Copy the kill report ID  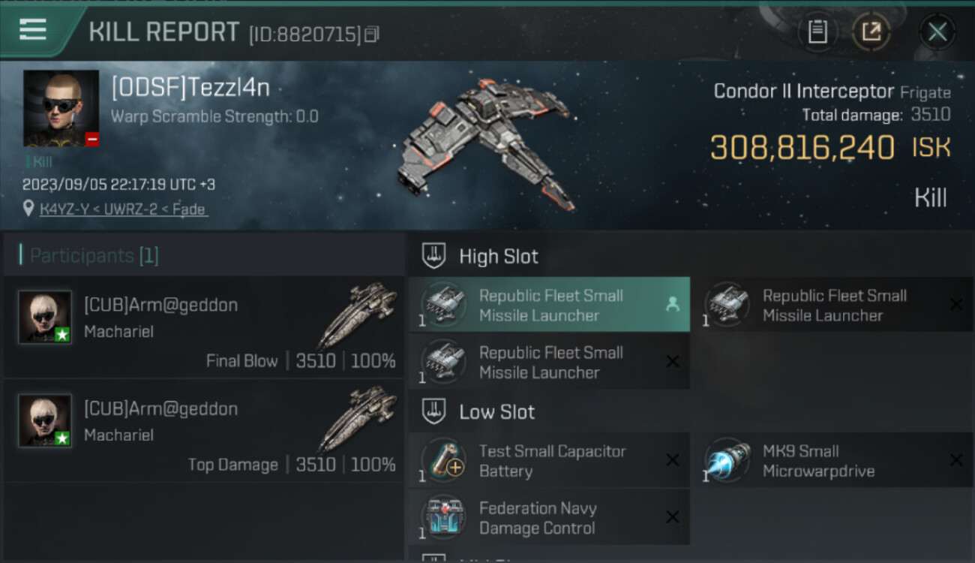pos(373,34)
